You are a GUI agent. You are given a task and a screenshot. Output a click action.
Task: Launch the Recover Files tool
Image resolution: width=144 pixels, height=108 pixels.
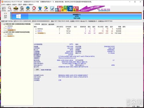(16, 9)
